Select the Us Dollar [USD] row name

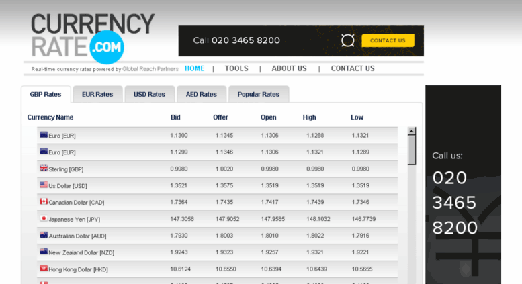[68, 186]
